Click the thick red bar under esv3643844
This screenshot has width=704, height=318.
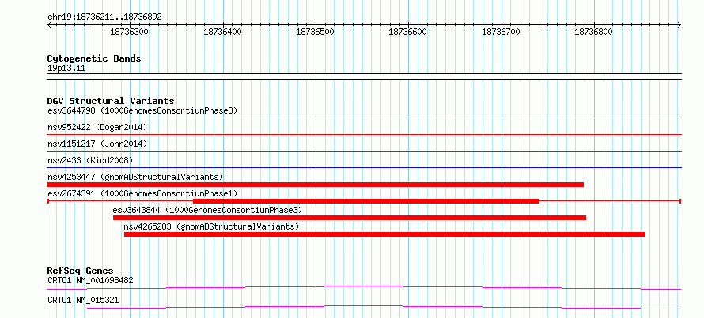(350, 218)
